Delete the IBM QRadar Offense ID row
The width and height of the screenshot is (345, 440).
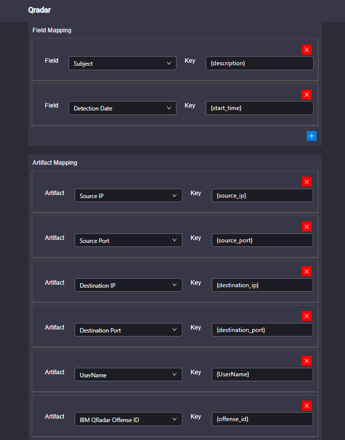pos(307,406)
